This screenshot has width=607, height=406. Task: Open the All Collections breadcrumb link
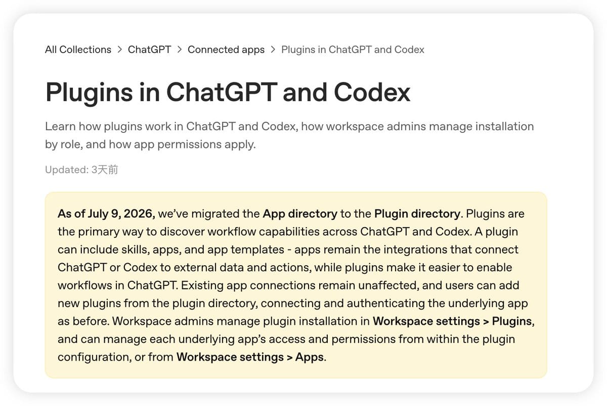click(x=78, y=49)
